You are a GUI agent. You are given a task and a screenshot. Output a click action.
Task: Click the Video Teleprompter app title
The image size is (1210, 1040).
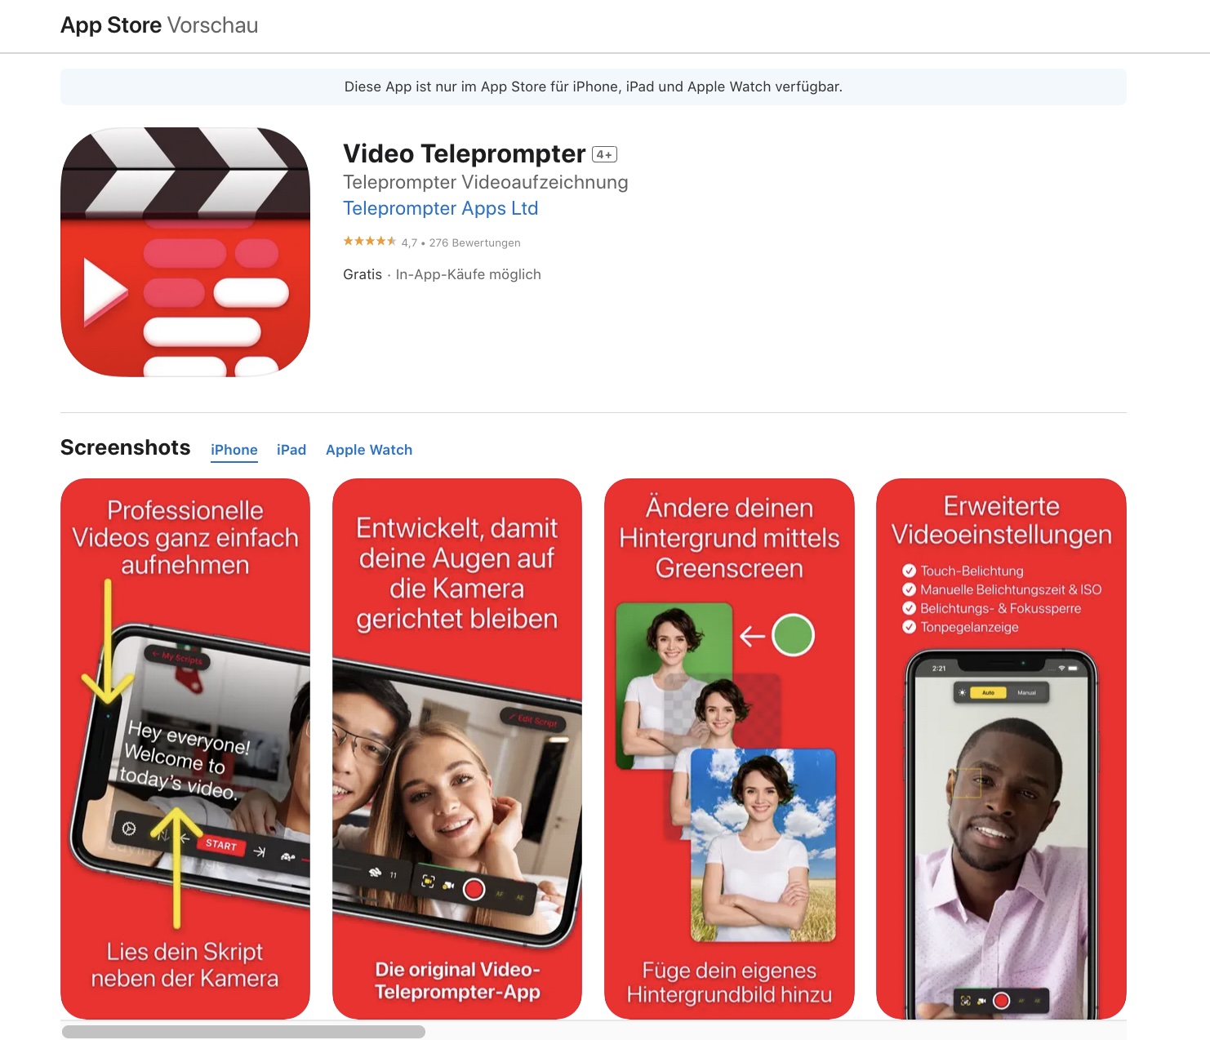(x=465, y=153)
